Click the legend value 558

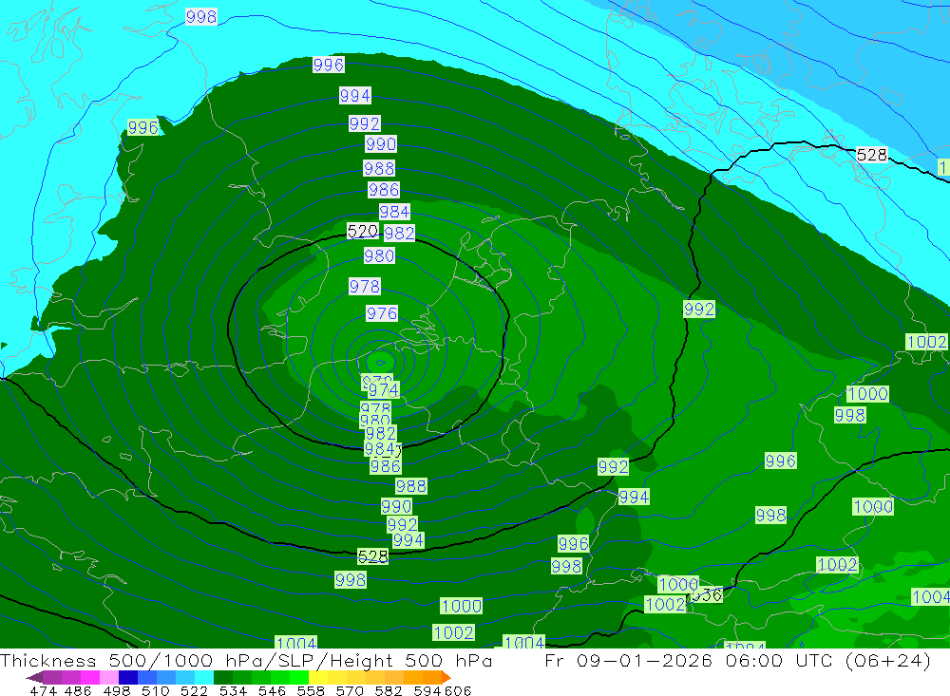click(311, 691)
